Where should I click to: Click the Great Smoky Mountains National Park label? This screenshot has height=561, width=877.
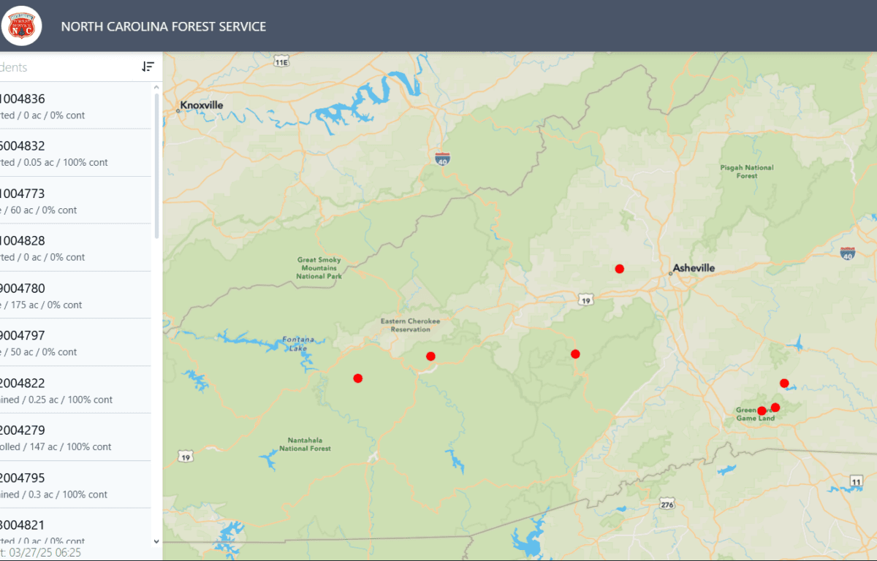pyautogui.click(x=319, y=267)
